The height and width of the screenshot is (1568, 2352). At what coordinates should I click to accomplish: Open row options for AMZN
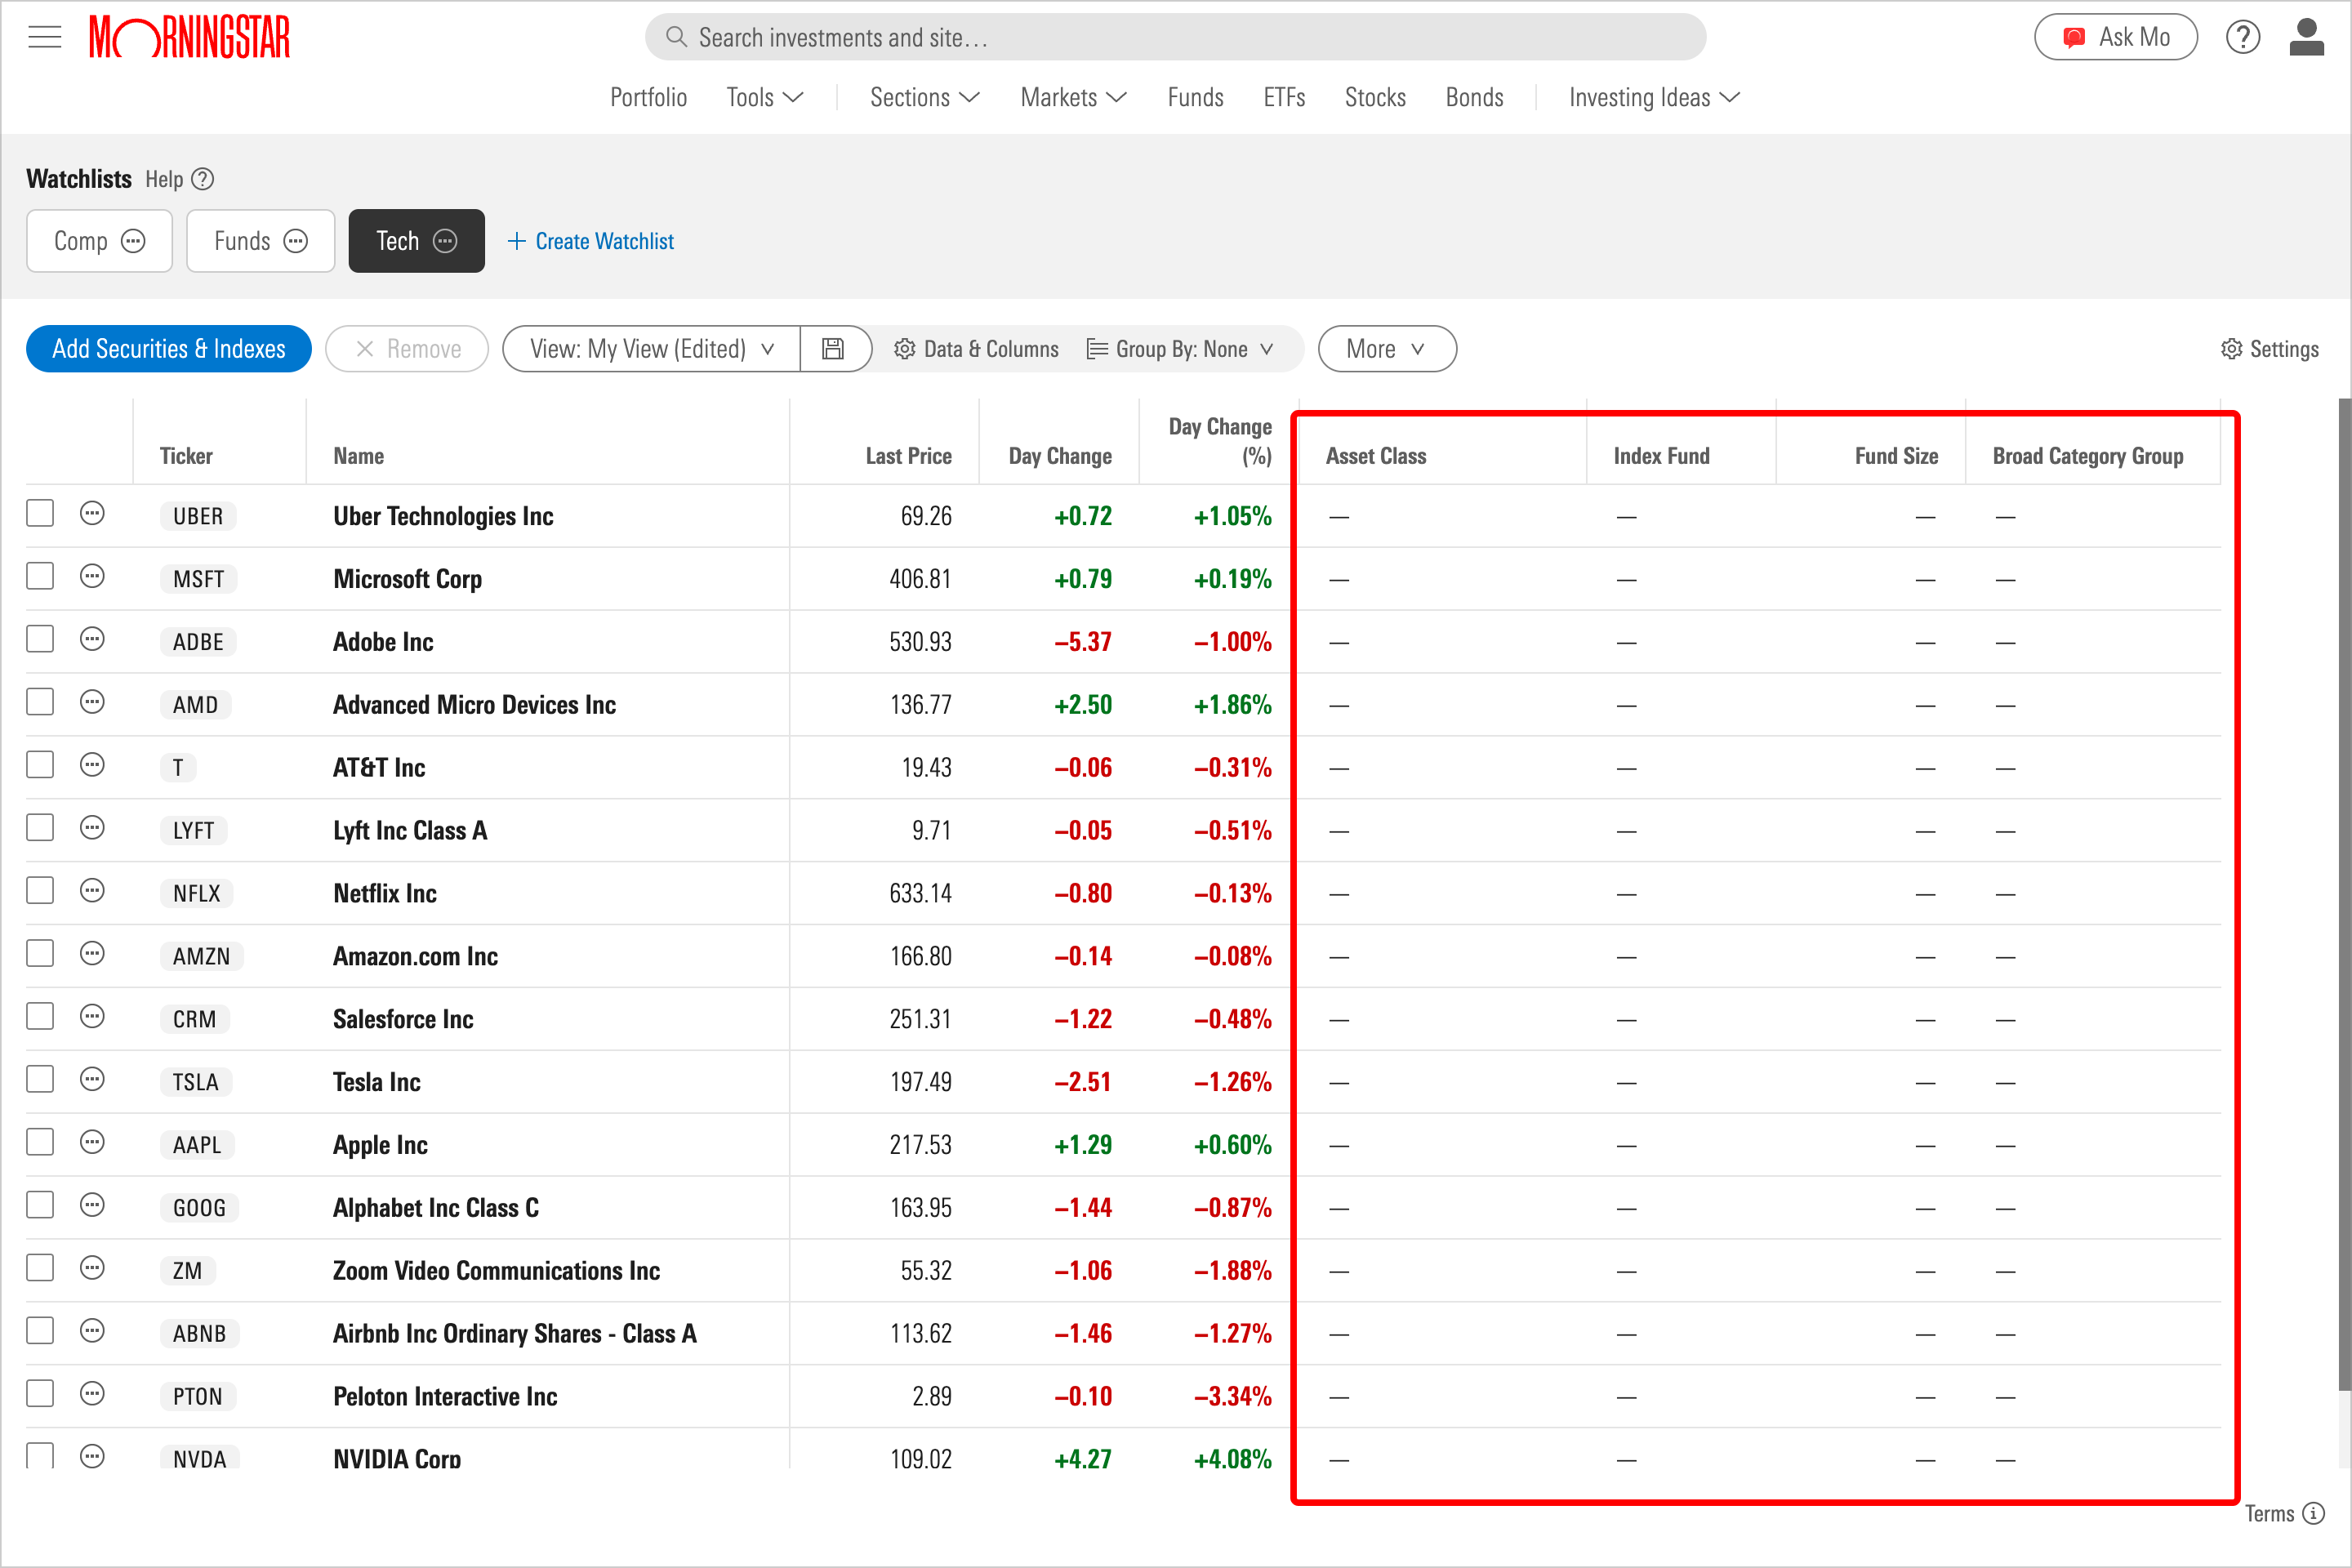(x=92, y=954)
